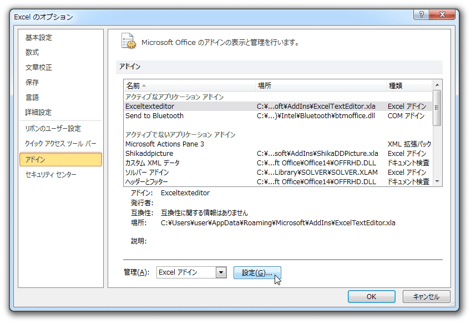Sort add-ins by 種類 column header
This screenshot has height=324, width=471.
point(409,86)
